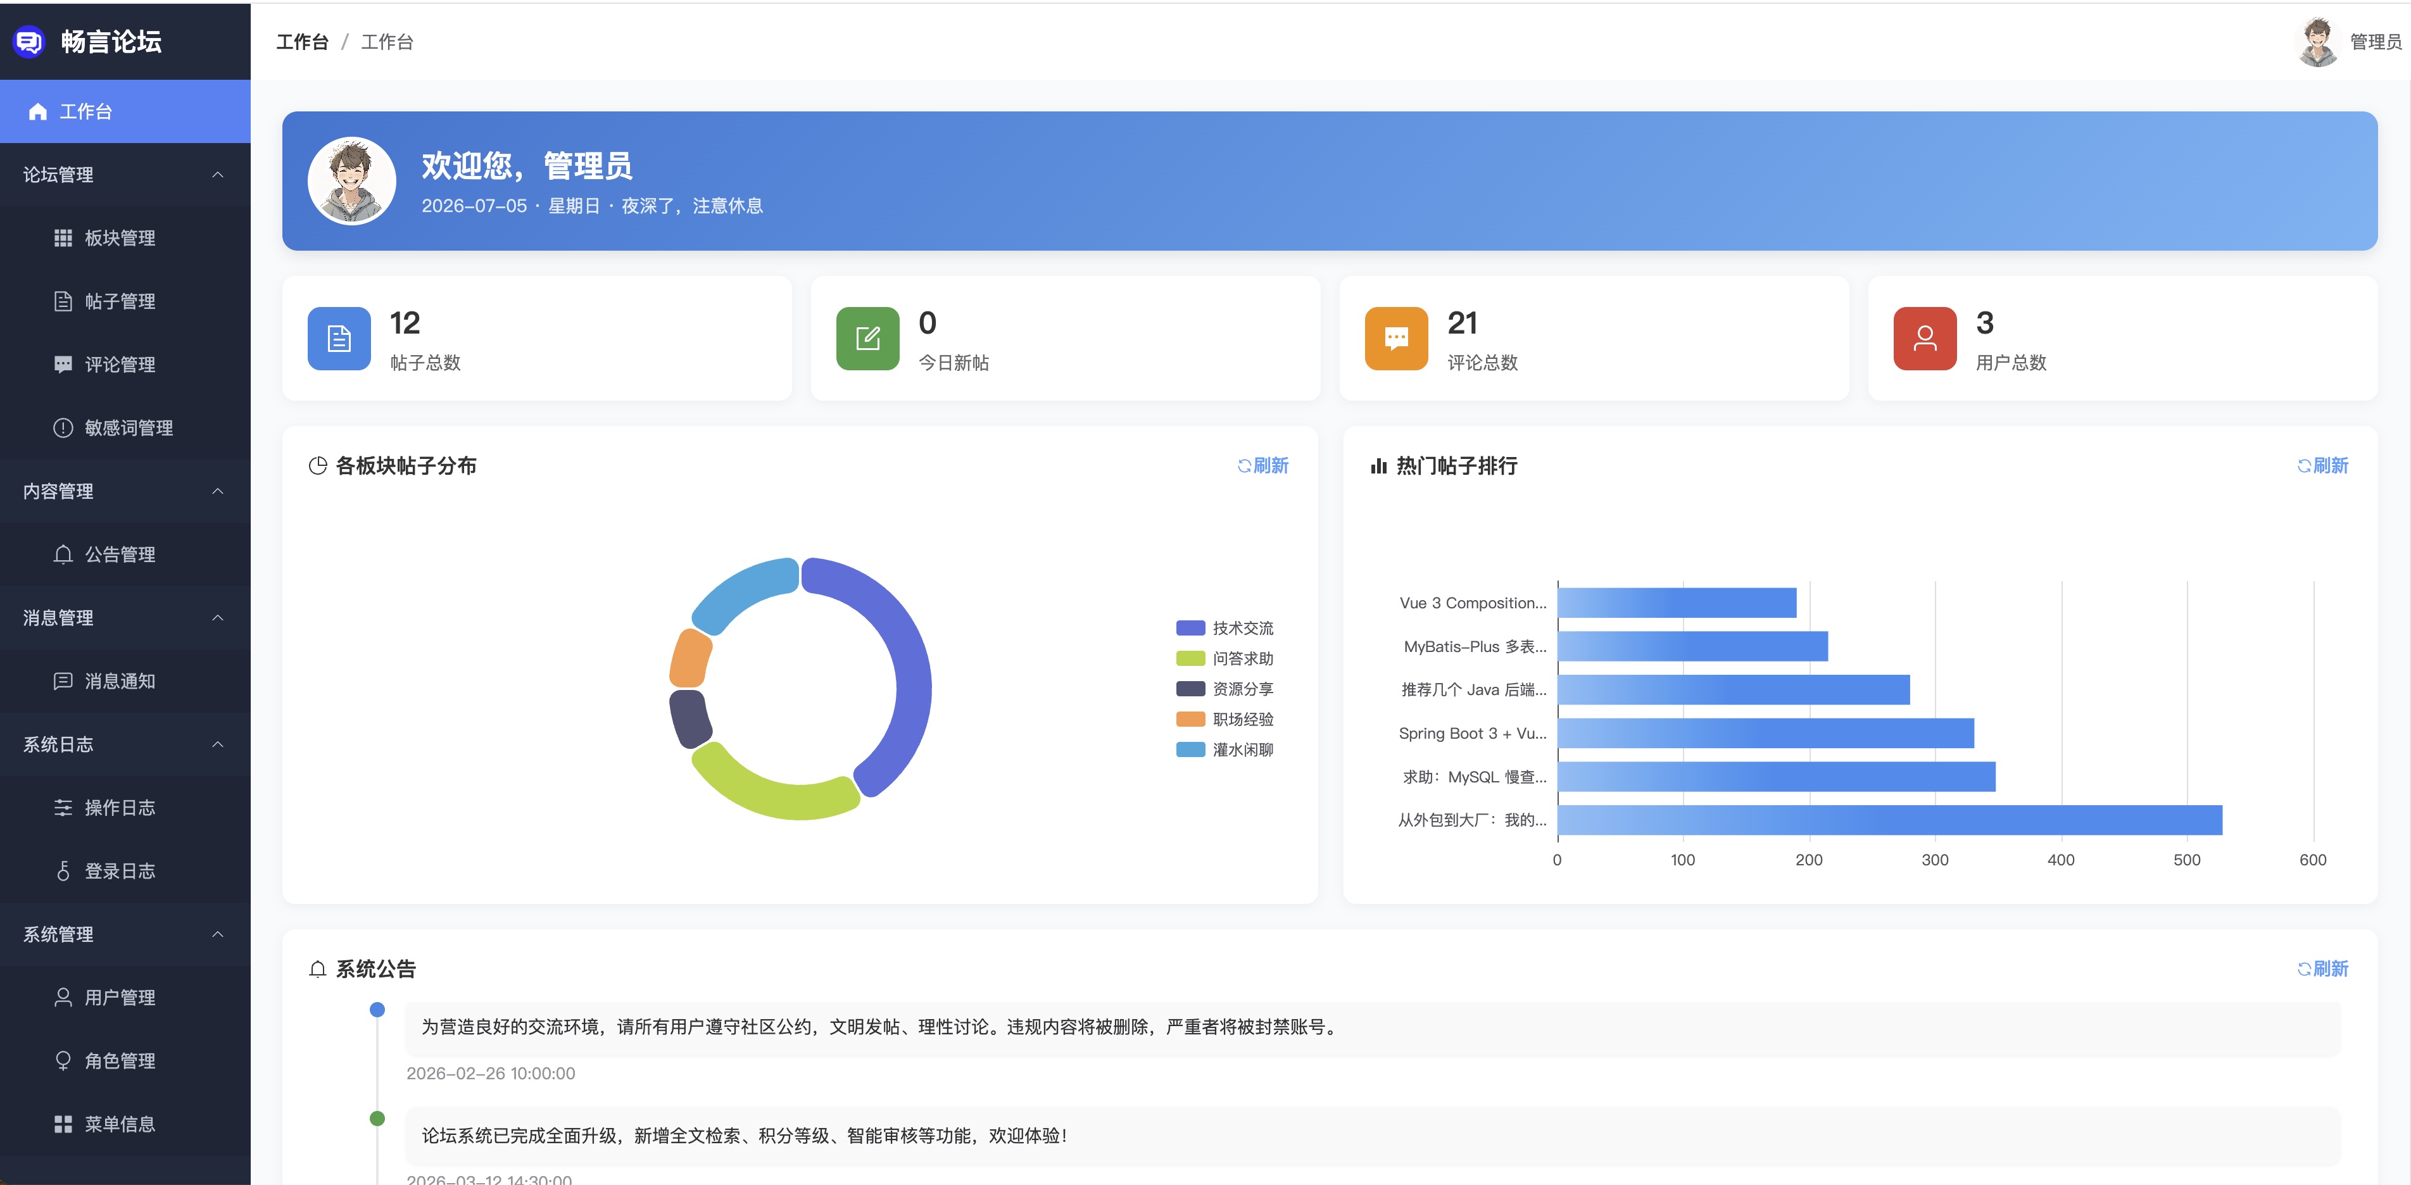Image resolution: width=2411 pixels, height=1185 pixels.
Task: Click the green 今日新帖 edit icon
Action: click(867, 338)
